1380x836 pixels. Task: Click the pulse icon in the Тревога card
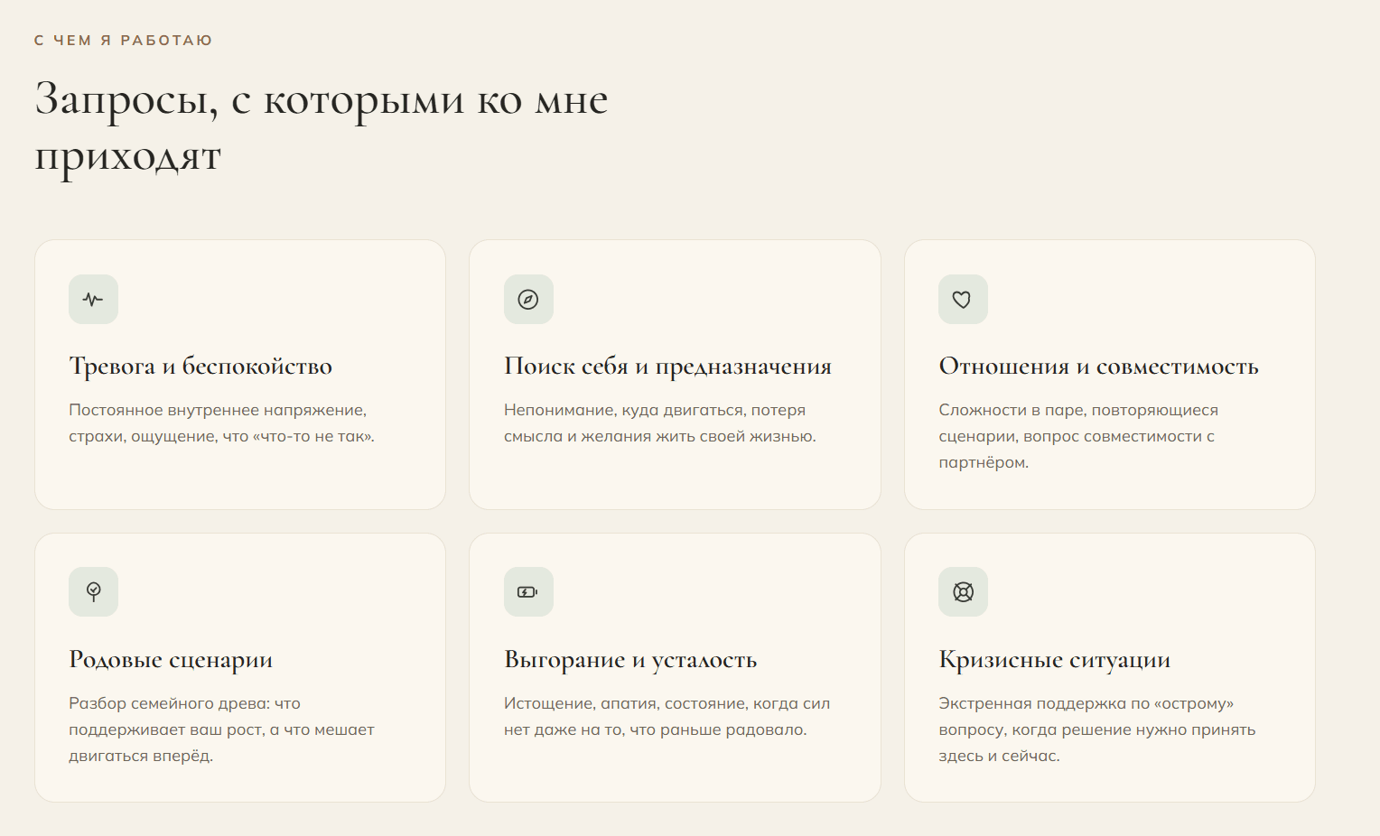click(x=93, y=299)
